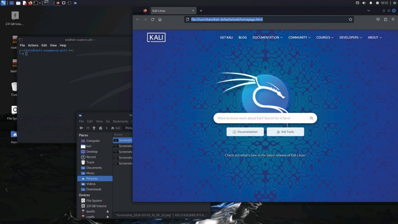Switch to Firefox window in the taskbar
Screen dimensions: 398x224
(x=58, y=3)
